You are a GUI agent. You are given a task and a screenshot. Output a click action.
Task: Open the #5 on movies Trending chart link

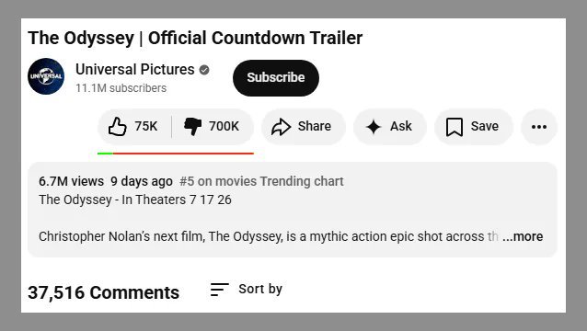(261, 181)
